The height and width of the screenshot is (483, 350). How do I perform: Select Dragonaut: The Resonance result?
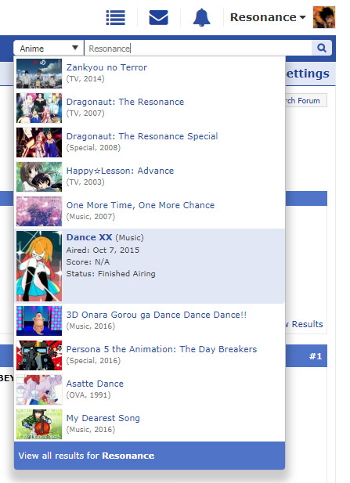click(x=150, y=108)
